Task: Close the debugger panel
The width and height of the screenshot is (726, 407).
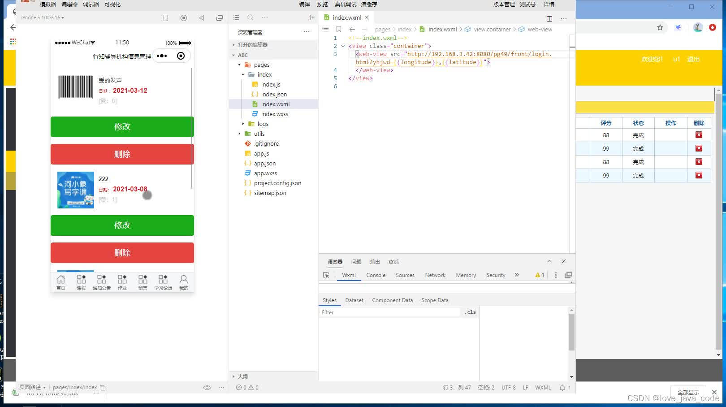Action: tap(564, 261)
